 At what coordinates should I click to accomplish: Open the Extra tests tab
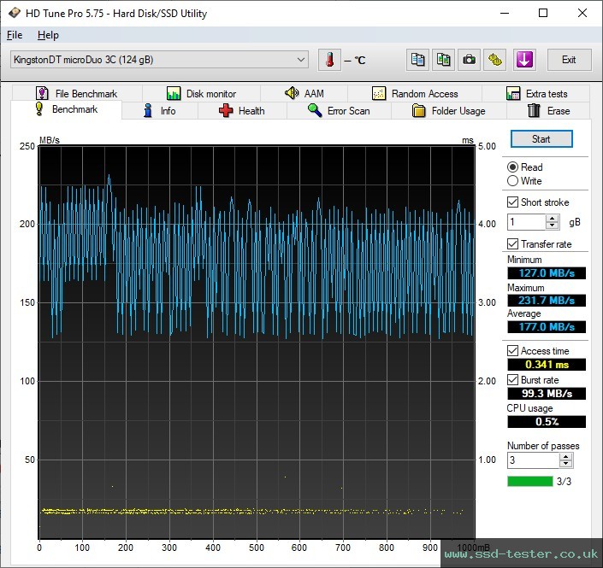536,93
